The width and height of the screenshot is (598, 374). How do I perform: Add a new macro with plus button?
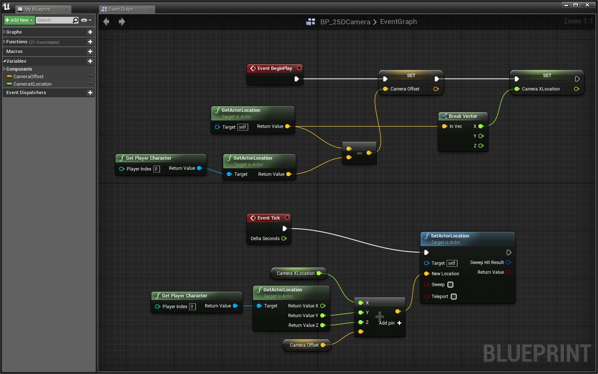90,52
